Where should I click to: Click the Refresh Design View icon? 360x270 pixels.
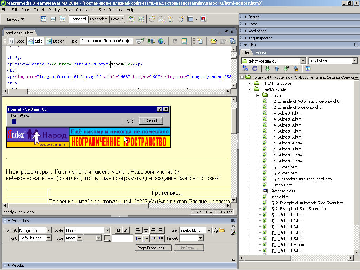(x=175, y=41)
